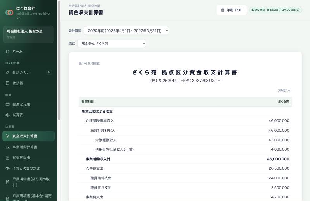Open 附属明細書(区分間の取引) page
Screen dimensions: 310x201
pos(28,182)
